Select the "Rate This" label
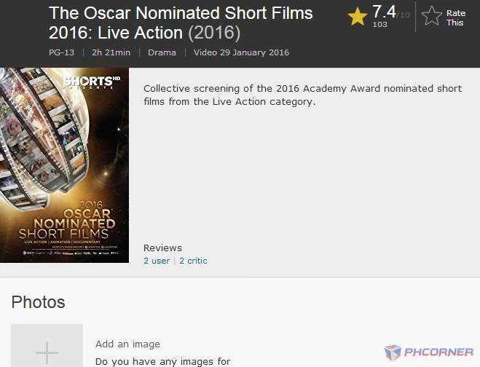The image size is (480, 367). point(455,17)
